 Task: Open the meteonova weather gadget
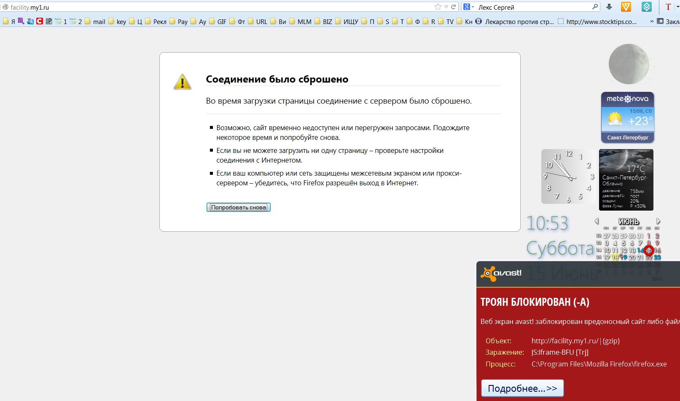[628, 118]
